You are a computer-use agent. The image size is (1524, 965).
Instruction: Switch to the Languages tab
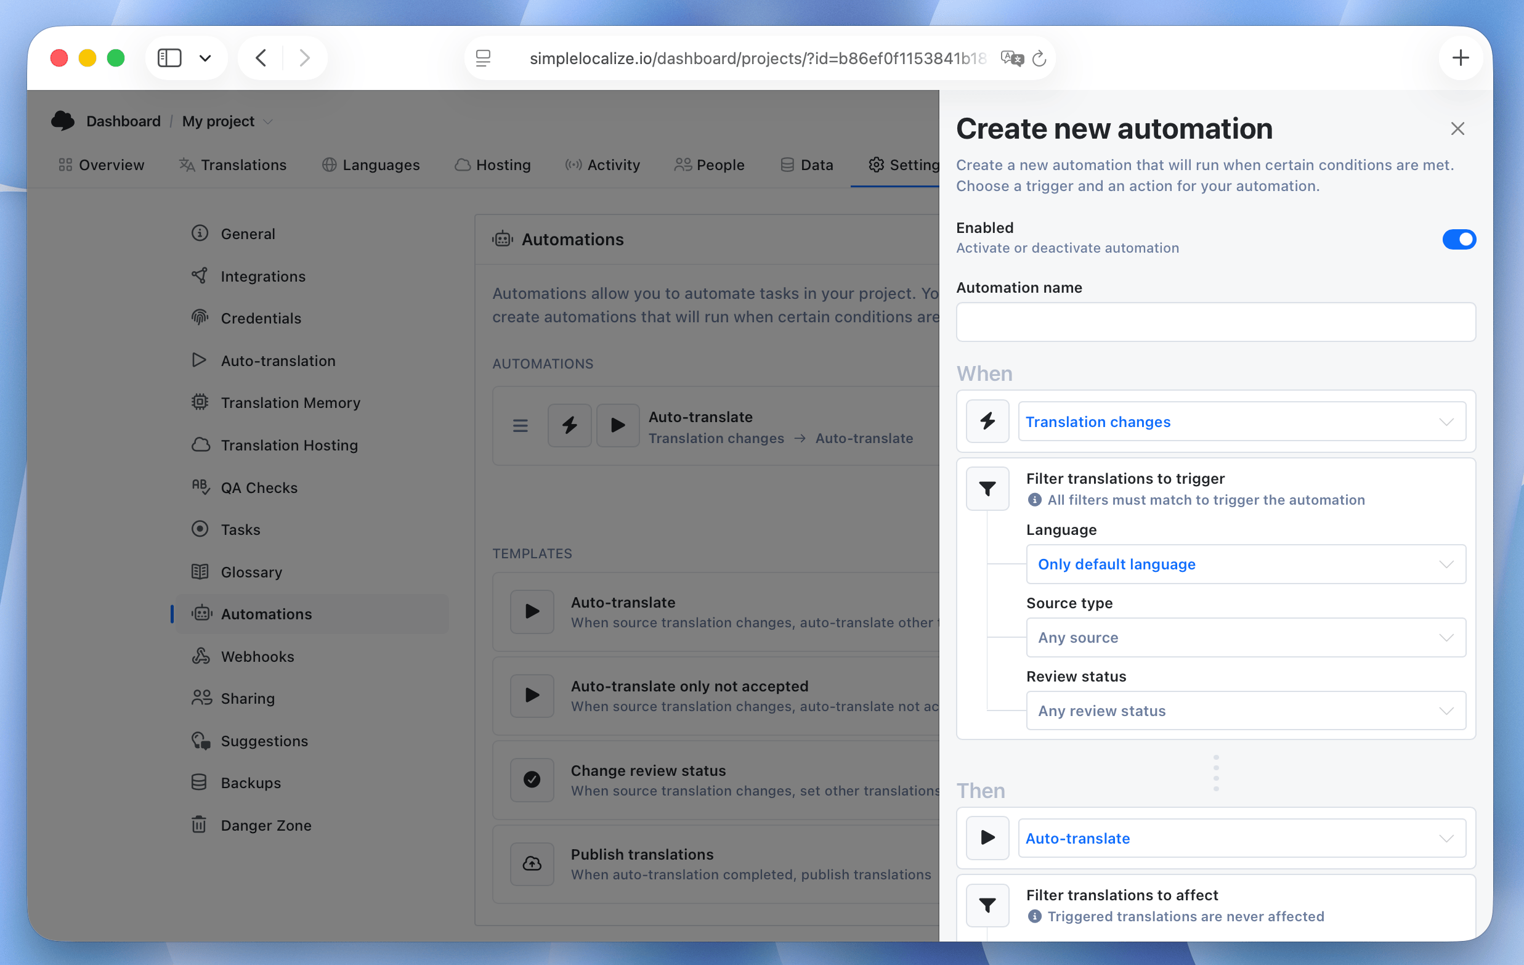(x=371, y=165)
